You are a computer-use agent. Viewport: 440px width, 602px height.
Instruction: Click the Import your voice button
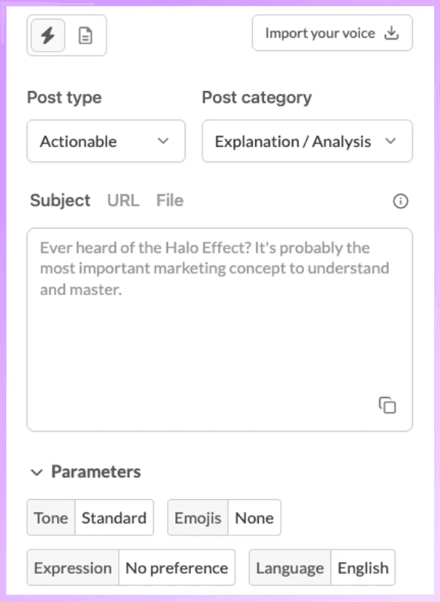click(x=332, y=33)
